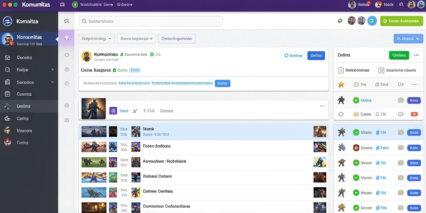Open the three-dot menu on the featured game card
Image resolution: width=426 pixels, height=213 pixels.
pos(322,106)
